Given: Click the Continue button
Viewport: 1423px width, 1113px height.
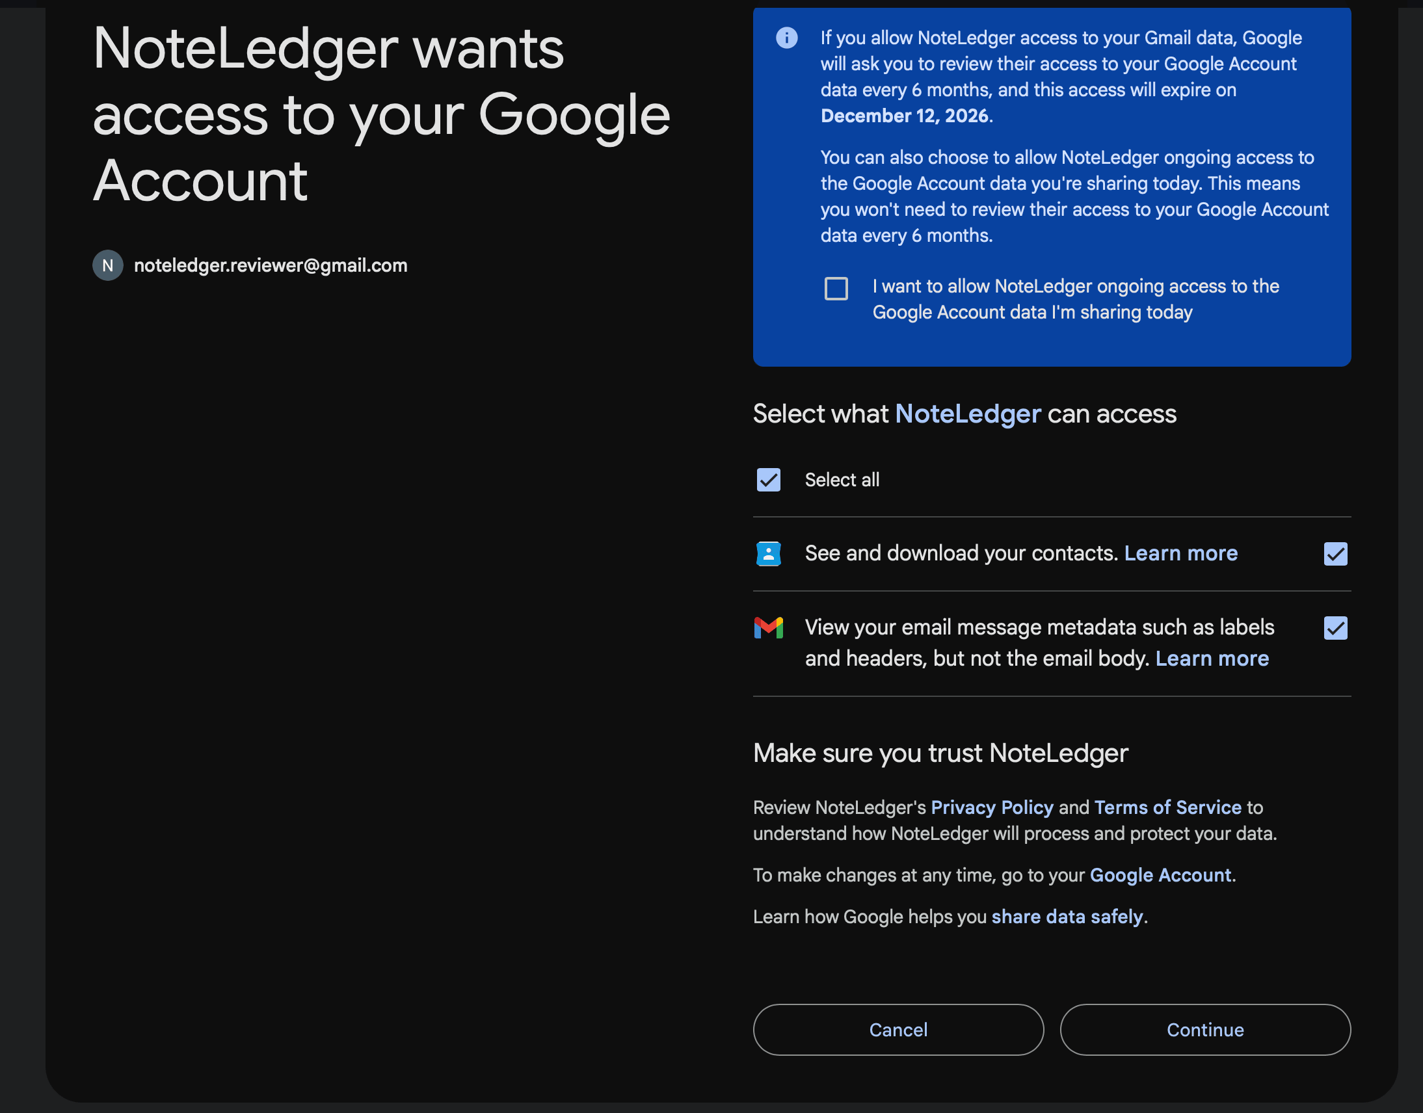Looking at the screenshot, I should (x=1204, y=1029).
